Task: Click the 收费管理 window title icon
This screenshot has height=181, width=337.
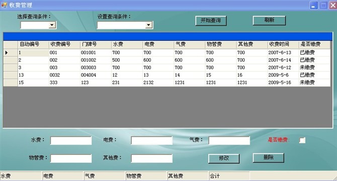Action: point(4,5)
